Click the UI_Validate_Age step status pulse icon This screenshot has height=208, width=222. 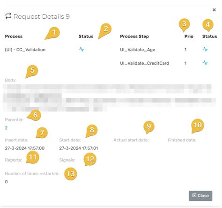click(x=205, y=49)
